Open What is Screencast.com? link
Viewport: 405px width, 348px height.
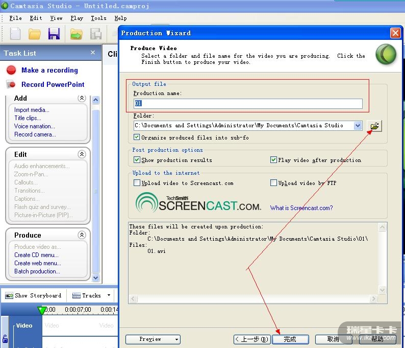coord(301,208)
